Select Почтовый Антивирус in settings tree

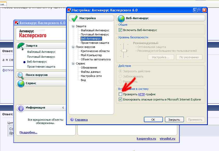[x=95, y=34]
